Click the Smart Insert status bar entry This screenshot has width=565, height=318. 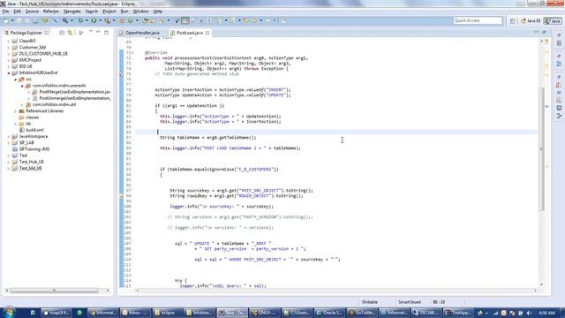coord(410,302)
